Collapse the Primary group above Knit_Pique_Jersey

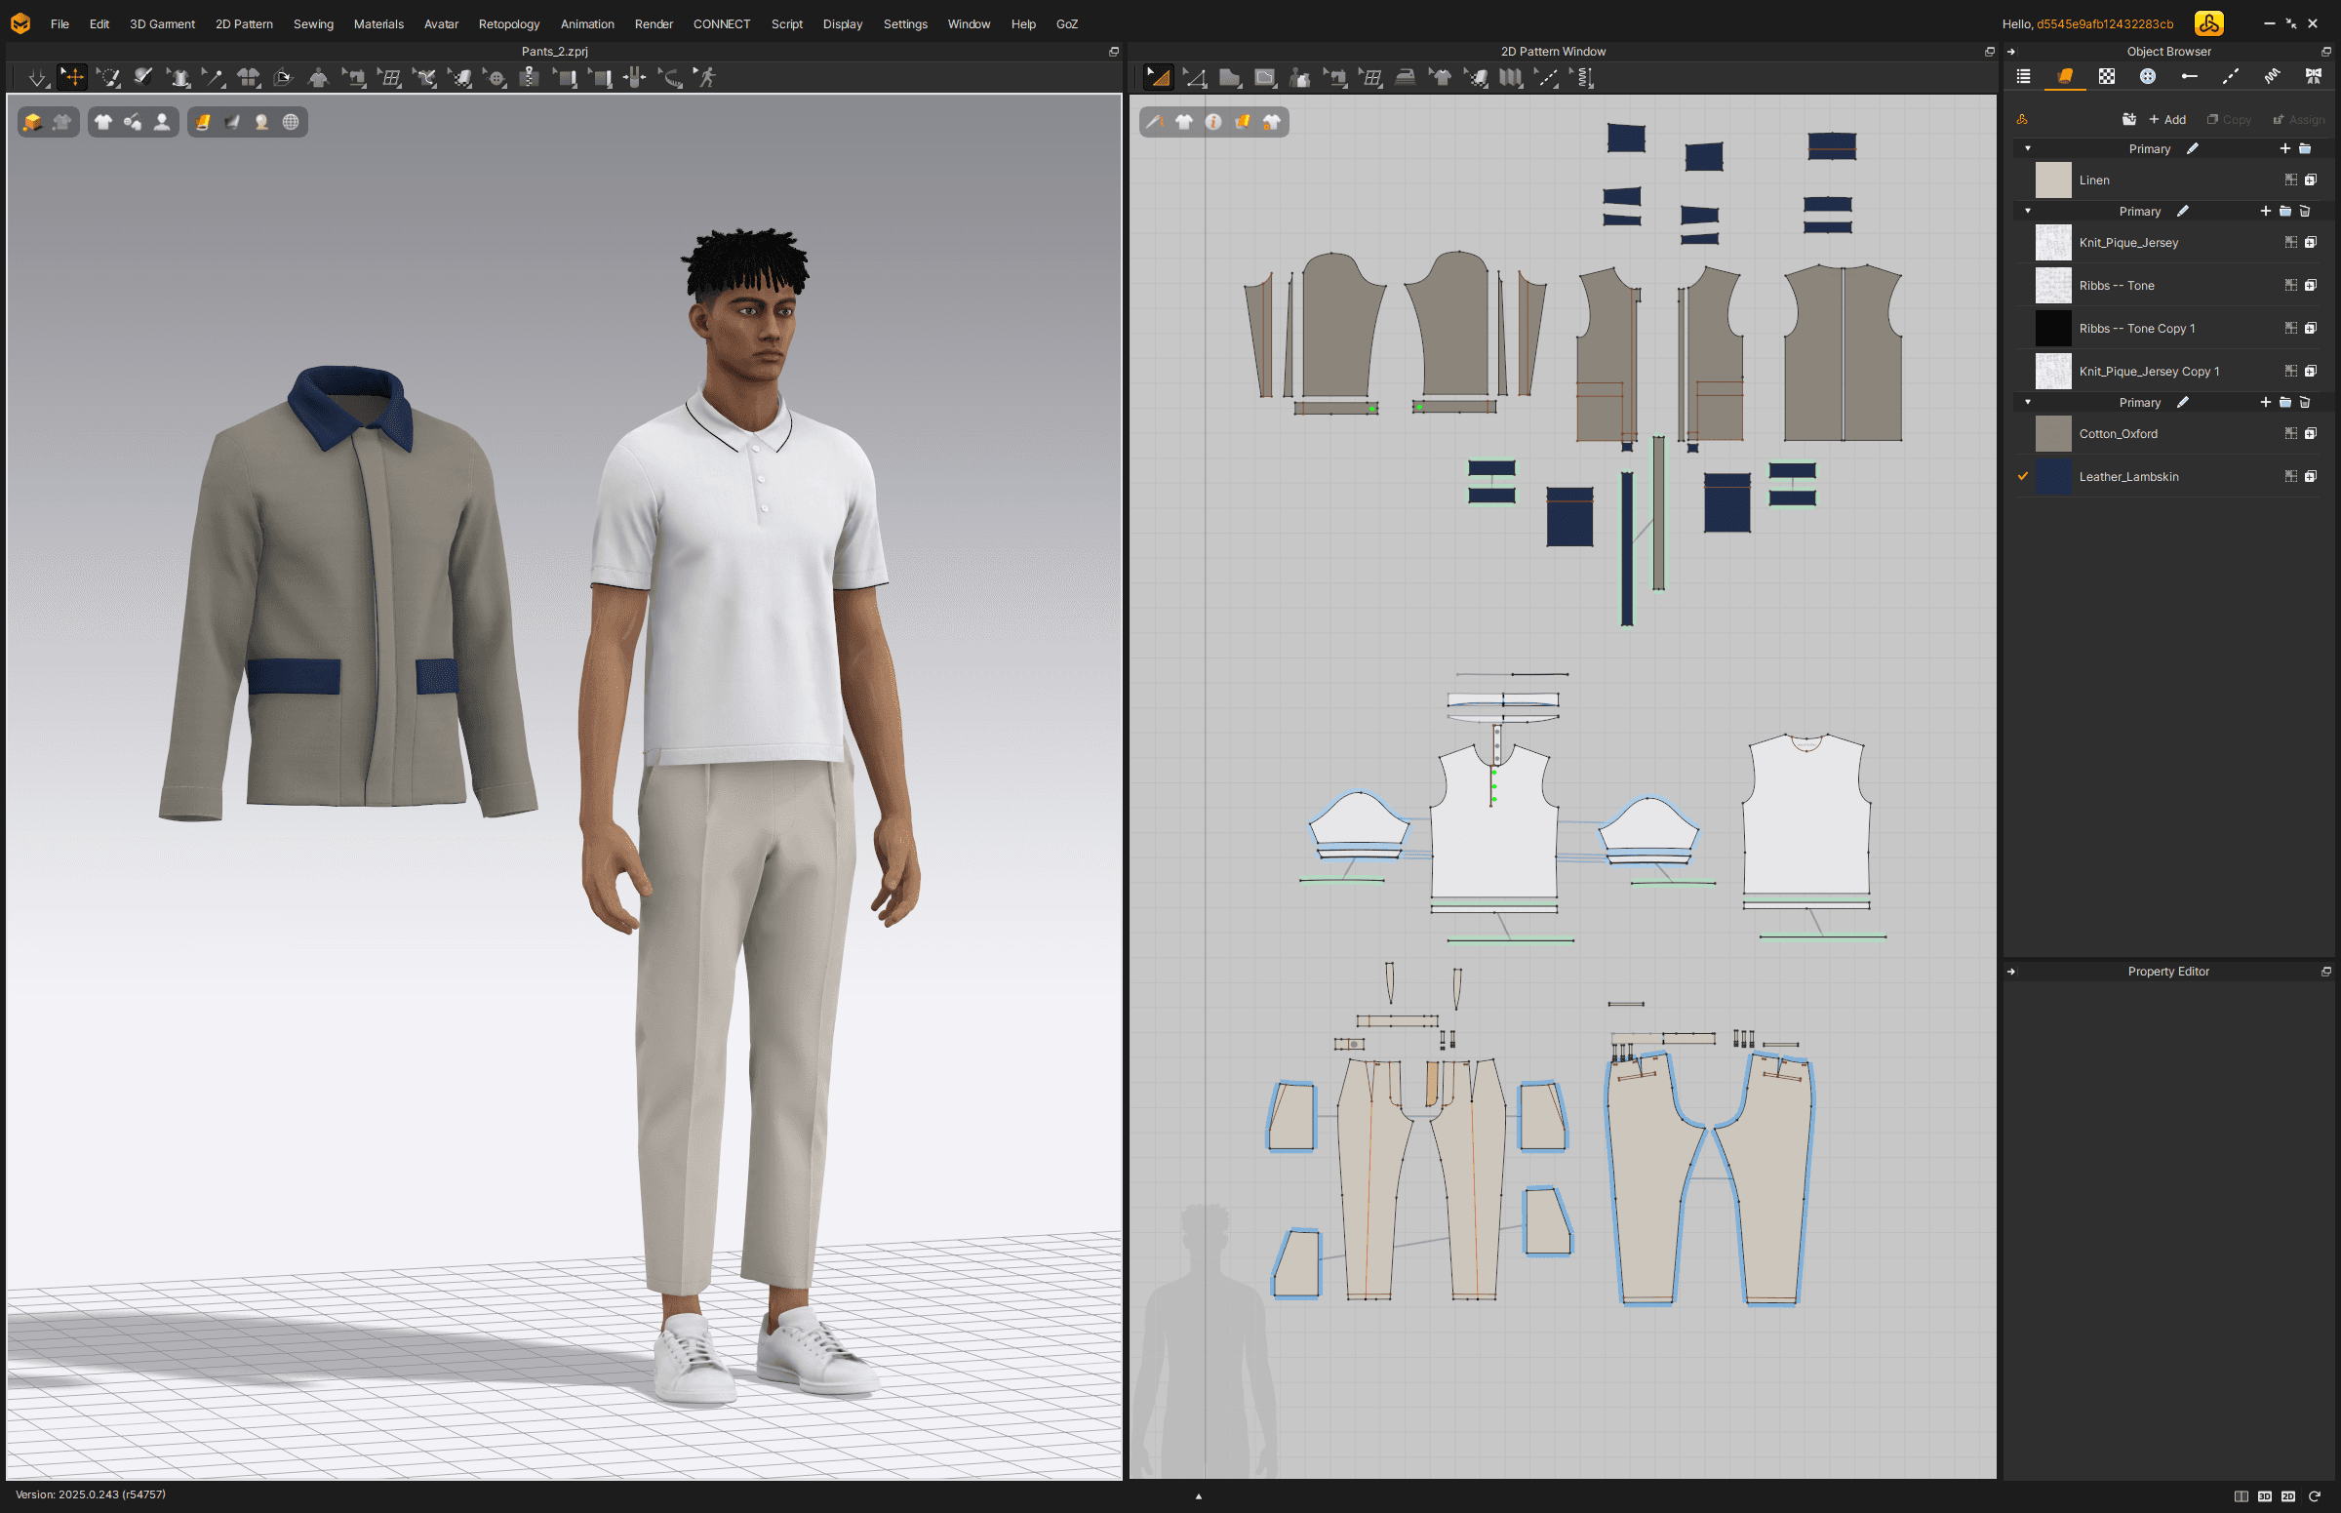click(2028, 212)
